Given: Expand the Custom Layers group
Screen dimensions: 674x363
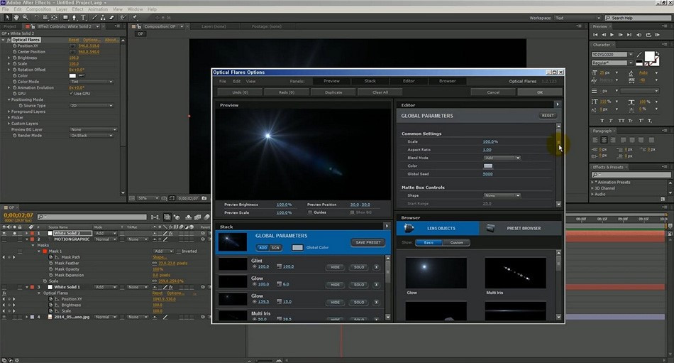Looking at the screenshot, I should (x=9, y=124).
